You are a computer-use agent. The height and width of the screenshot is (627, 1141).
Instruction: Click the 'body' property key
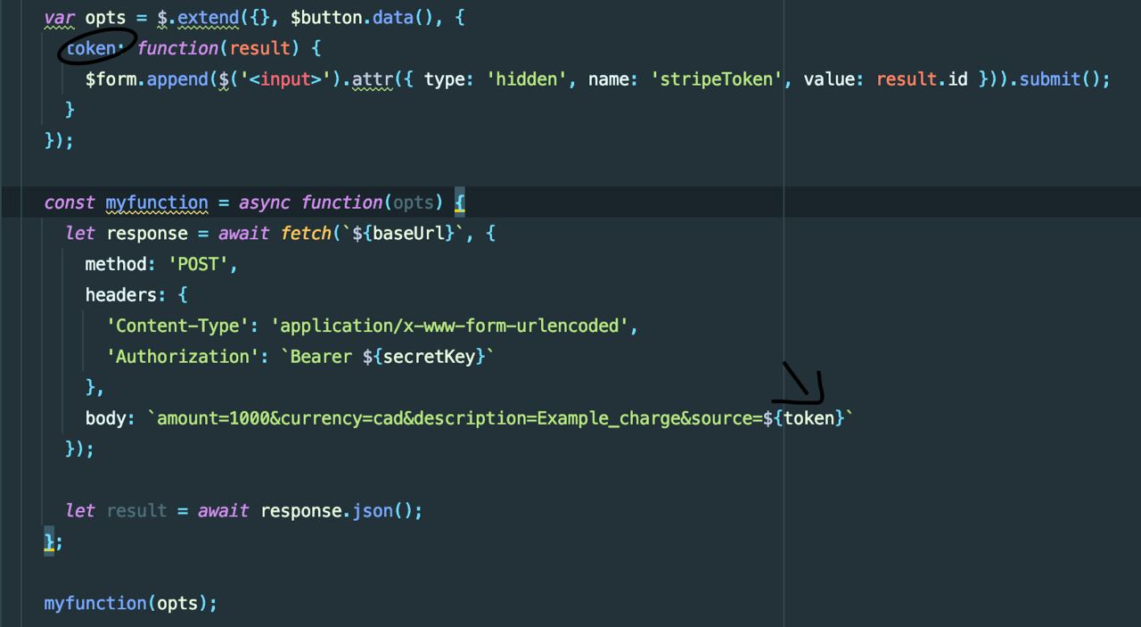point(106,418)
